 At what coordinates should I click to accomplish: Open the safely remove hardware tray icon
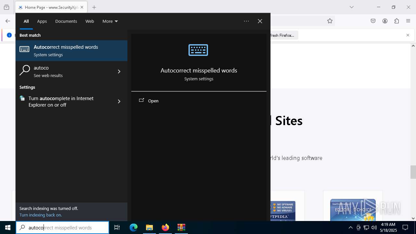[358, 227]
